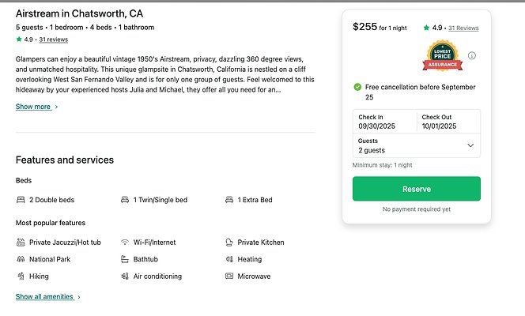Screen dimensions: 525x316
Task: Click the info icon beside price assurance badge
Action: (472, 56)
